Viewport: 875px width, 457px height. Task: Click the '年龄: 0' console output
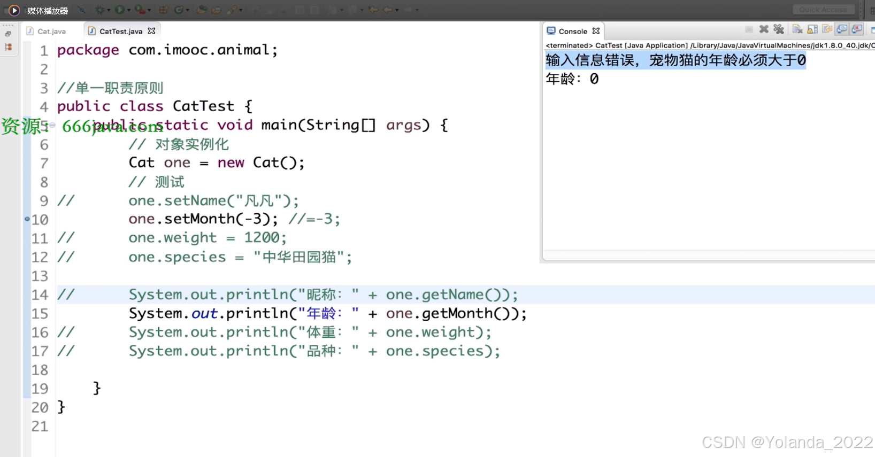572,79
